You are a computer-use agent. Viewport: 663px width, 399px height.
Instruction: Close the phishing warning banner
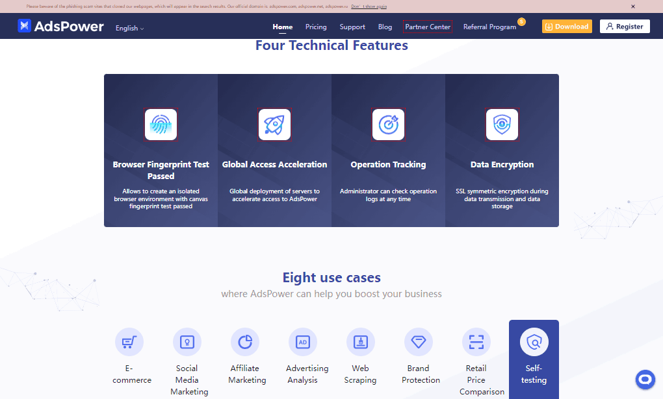(x=633, y=6)
